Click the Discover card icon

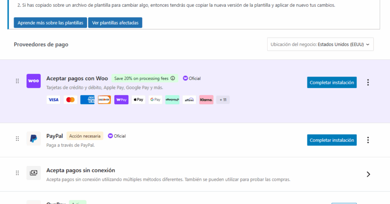tap(104, 100)
